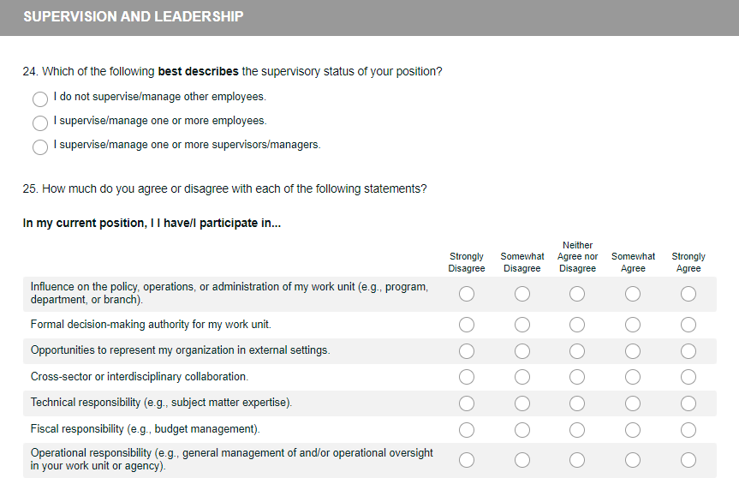Pick 'I supervise/manage one or more supervisors/managers'
This screenshot has height=484, width=739.
tap(40, 147)
